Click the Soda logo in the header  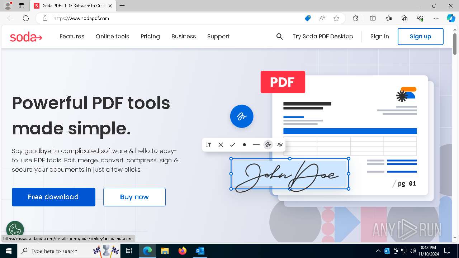pyautogui.click(x=26, y=37)
